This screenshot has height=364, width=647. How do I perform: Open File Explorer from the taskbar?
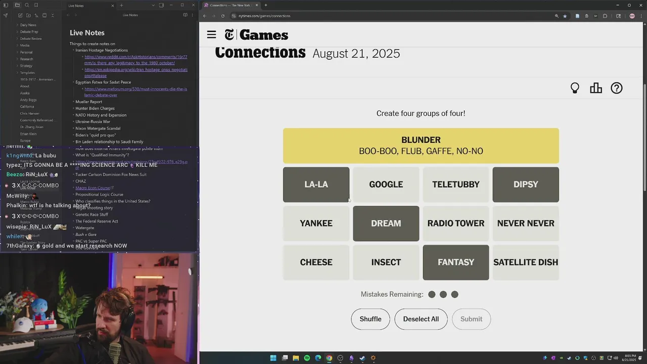296,358
